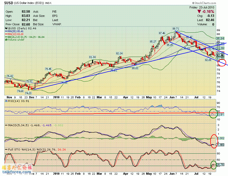The height and width of the screenshot is (176, 228).
Task: Click the 26.76 stochastic axis tag
Action: 220,164
